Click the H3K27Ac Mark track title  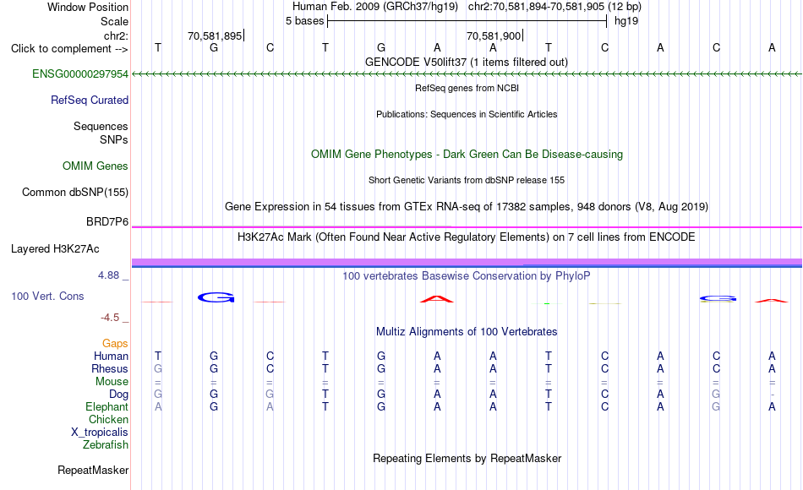point(467,237)
